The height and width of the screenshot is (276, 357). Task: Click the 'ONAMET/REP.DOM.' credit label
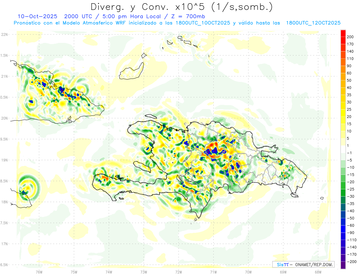tap(314, 265)
